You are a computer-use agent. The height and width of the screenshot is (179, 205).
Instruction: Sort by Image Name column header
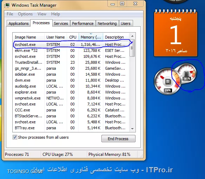(28, 37)
